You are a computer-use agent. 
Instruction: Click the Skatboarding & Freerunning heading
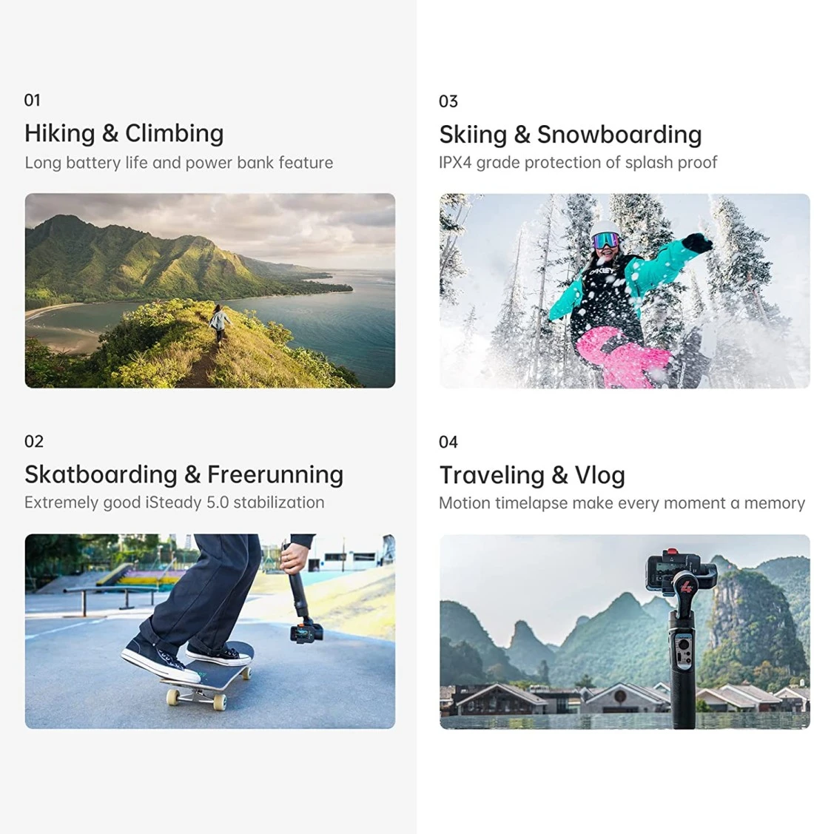tap(184, 474)
